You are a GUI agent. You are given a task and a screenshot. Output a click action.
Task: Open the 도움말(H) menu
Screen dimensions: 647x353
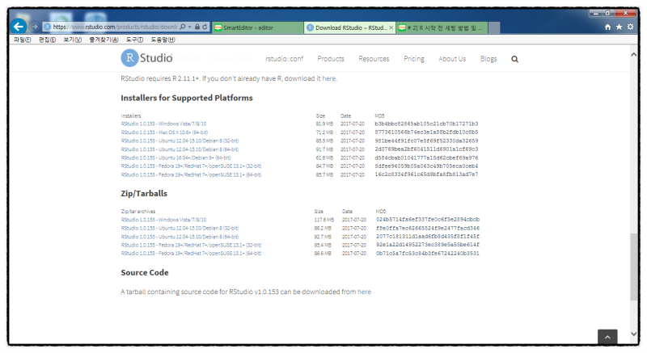(x=163, y=40)
